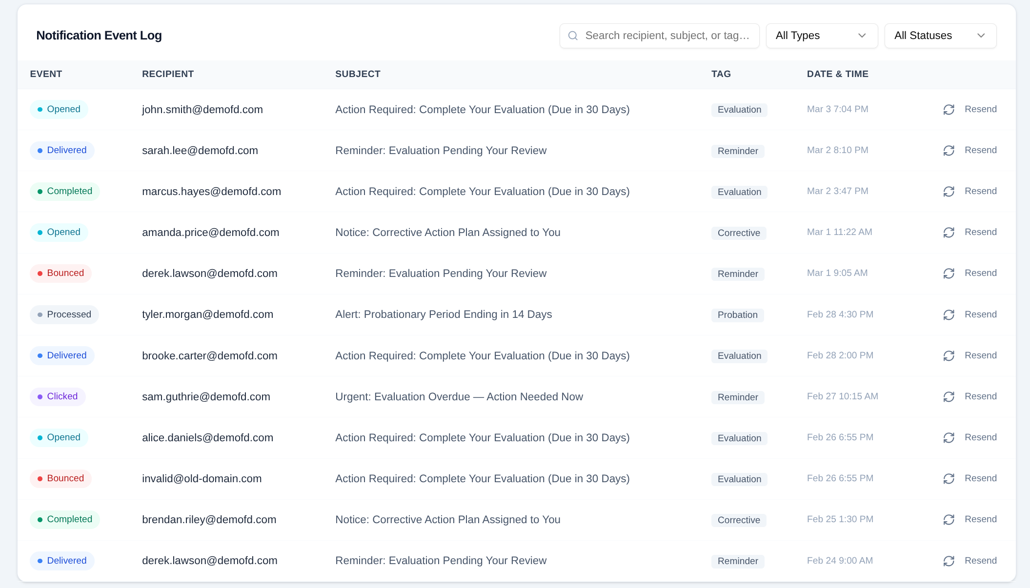Image resolution: width=1030 pixels, height=588 pixels.
Task: Click the resend icon for bounced derek.lawson email
Action: click(949, 273)
